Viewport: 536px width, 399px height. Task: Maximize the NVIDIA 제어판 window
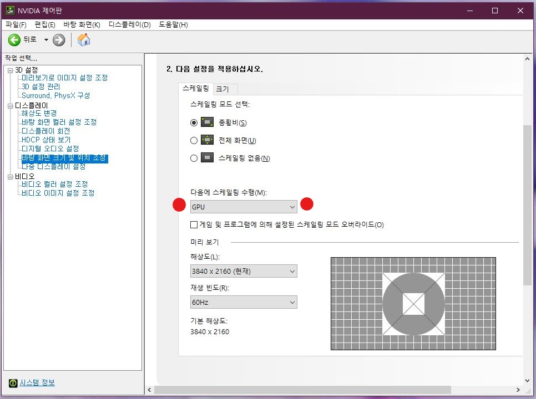[x=494, y=11]
